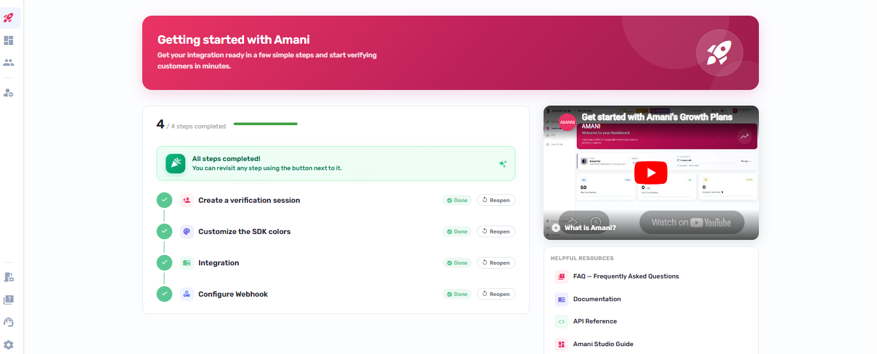
Task: Click the share arrow on the video
Action: click(x=572, y=222)
